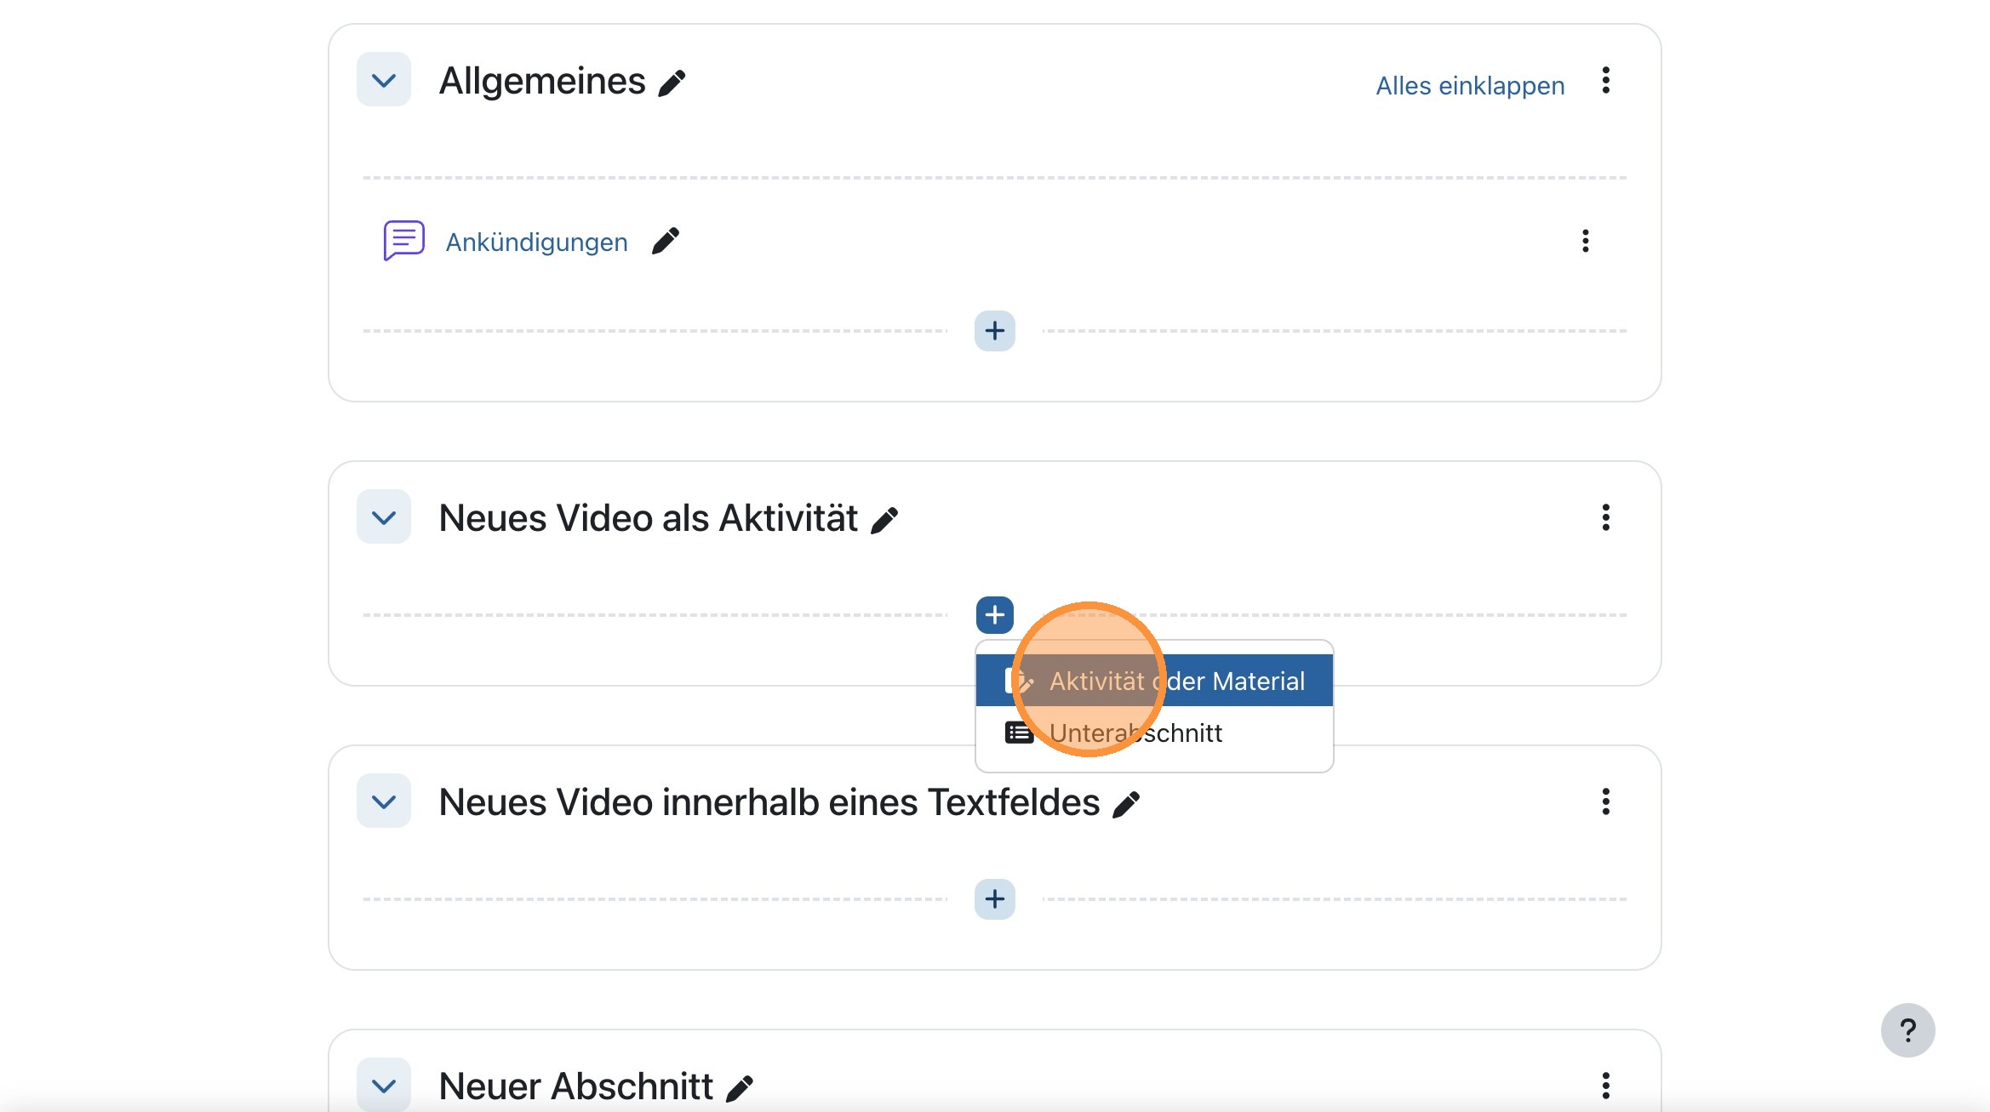This screenshot has height=1112, width=1990.
Task: Open the Ankündigungen forum
Action: (536, 242)
